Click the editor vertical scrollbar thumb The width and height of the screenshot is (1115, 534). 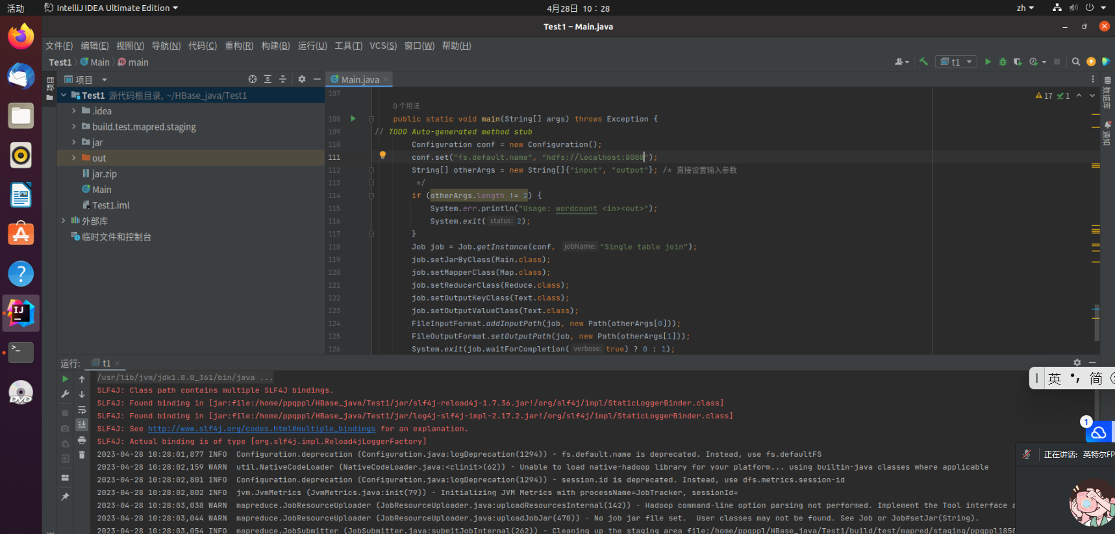click(1096, 322)
